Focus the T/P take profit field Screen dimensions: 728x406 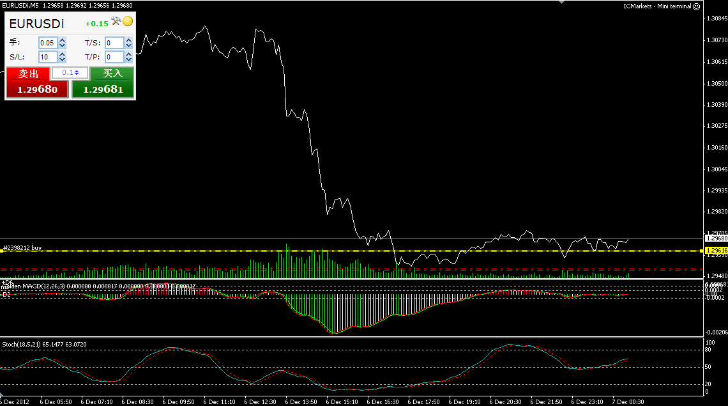click(x=114, y=57)
